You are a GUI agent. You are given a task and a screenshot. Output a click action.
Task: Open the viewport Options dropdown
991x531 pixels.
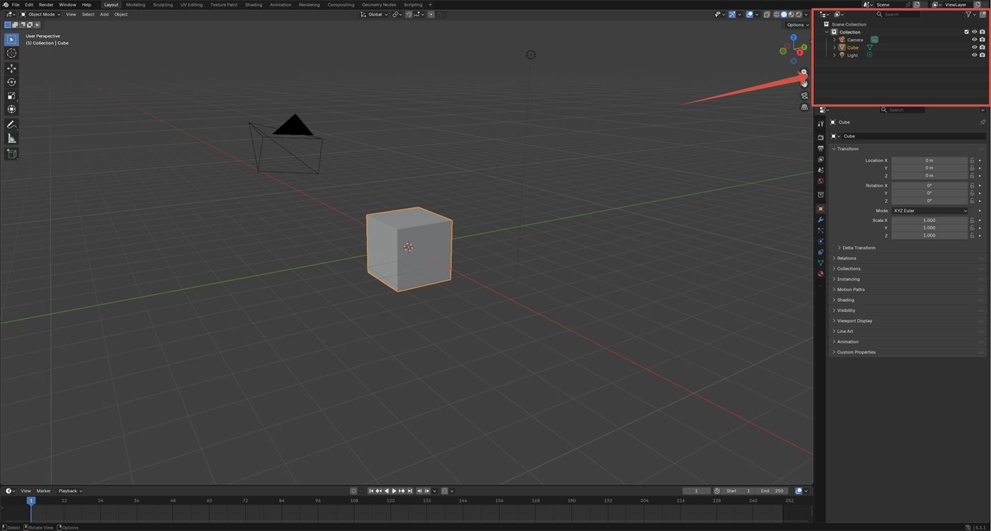tap(797, 25)
